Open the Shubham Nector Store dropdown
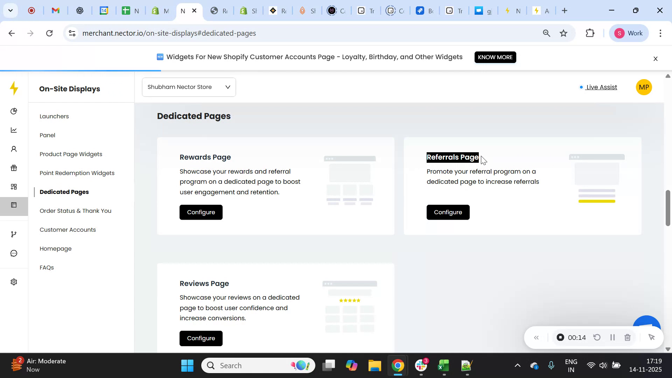The image size is (672, 378). [189, 87]
